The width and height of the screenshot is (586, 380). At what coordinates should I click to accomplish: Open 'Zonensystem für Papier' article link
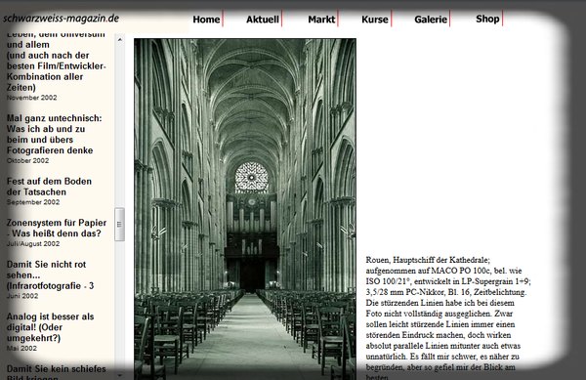(x=57, y=228)
